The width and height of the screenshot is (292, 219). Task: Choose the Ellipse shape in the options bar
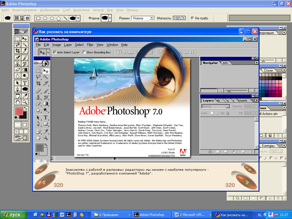pos(52,18)
